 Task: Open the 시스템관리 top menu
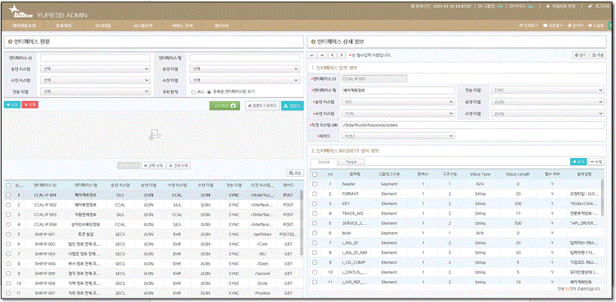coord(143,26)
